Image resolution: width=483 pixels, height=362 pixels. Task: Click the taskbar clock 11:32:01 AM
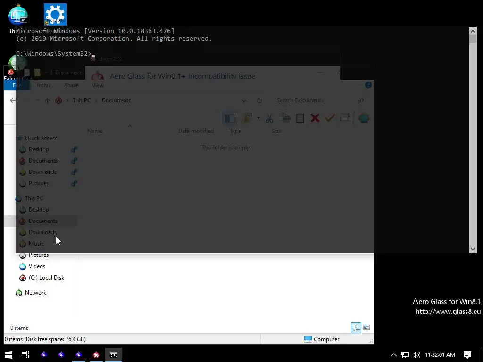click(440, 355)
